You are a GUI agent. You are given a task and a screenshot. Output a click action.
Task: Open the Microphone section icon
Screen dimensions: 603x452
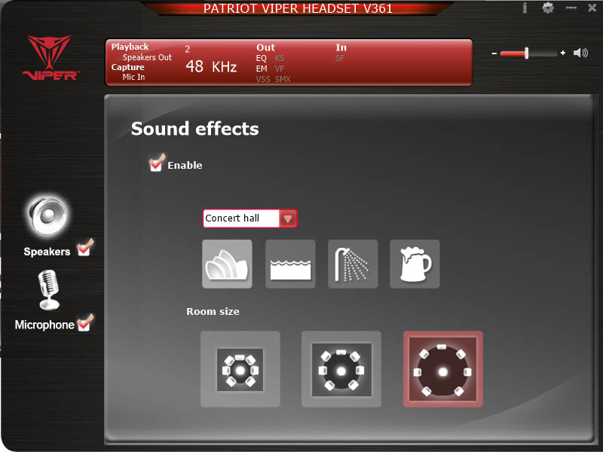tap(49, 290)
